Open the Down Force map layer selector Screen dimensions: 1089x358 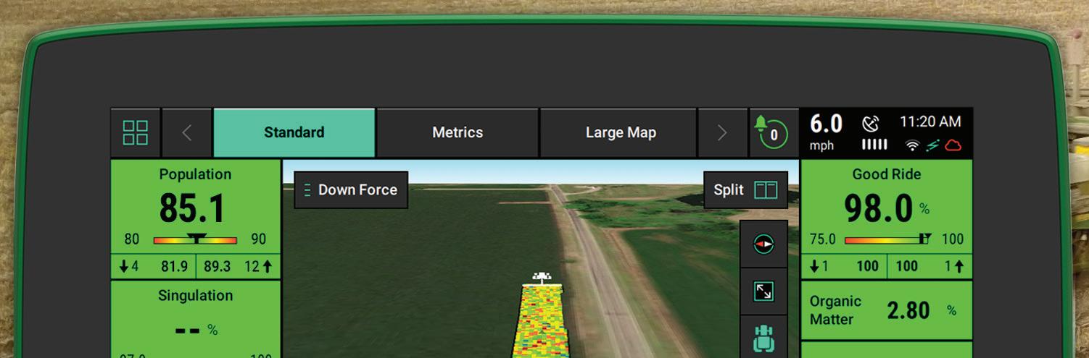(351, 190)
